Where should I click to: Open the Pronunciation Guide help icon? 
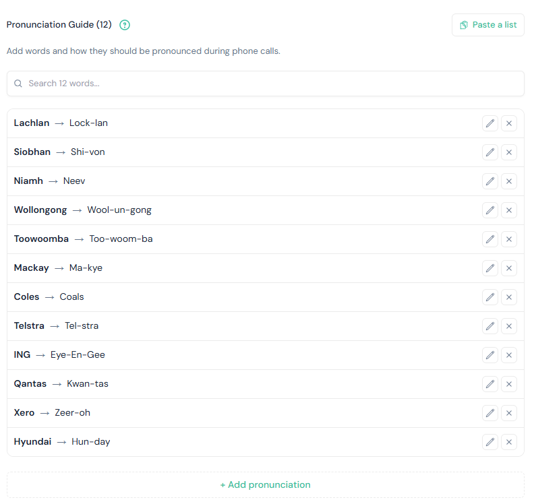click(125, 25)
